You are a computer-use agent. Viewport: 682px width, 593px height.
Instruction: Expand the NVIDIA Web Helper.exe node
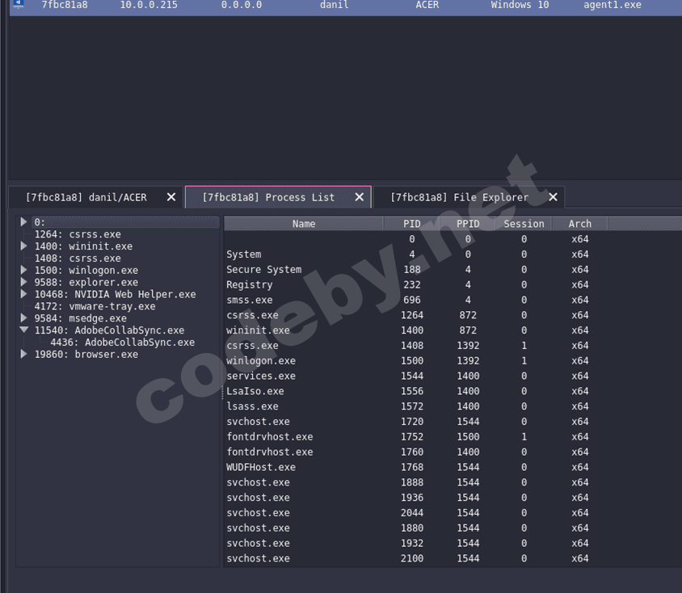(24, 294)
